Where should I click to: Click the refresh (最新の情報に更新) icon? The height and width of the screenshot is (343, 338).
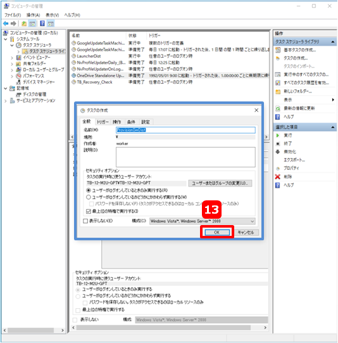(278, 108)
